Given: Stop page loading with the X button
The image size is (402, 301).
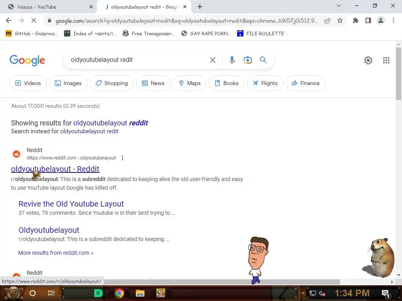Looking at the screenshot, I should [x=34, y=20].
